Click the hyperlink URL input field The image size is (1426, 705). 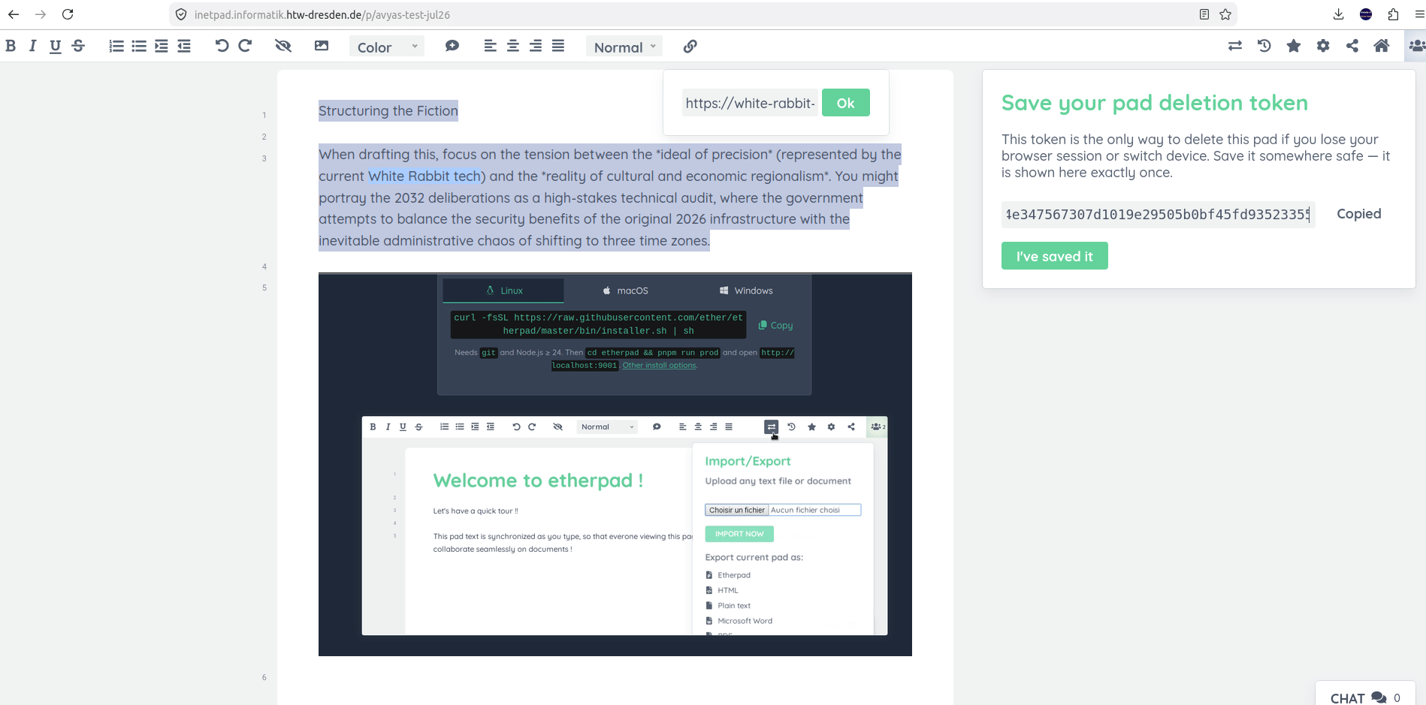click(751, 103)
